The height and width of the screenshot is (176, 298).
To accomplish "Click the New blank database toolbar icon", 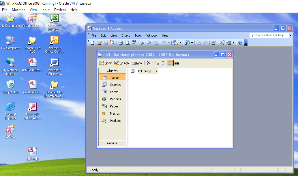I will (x=93, y=43).
